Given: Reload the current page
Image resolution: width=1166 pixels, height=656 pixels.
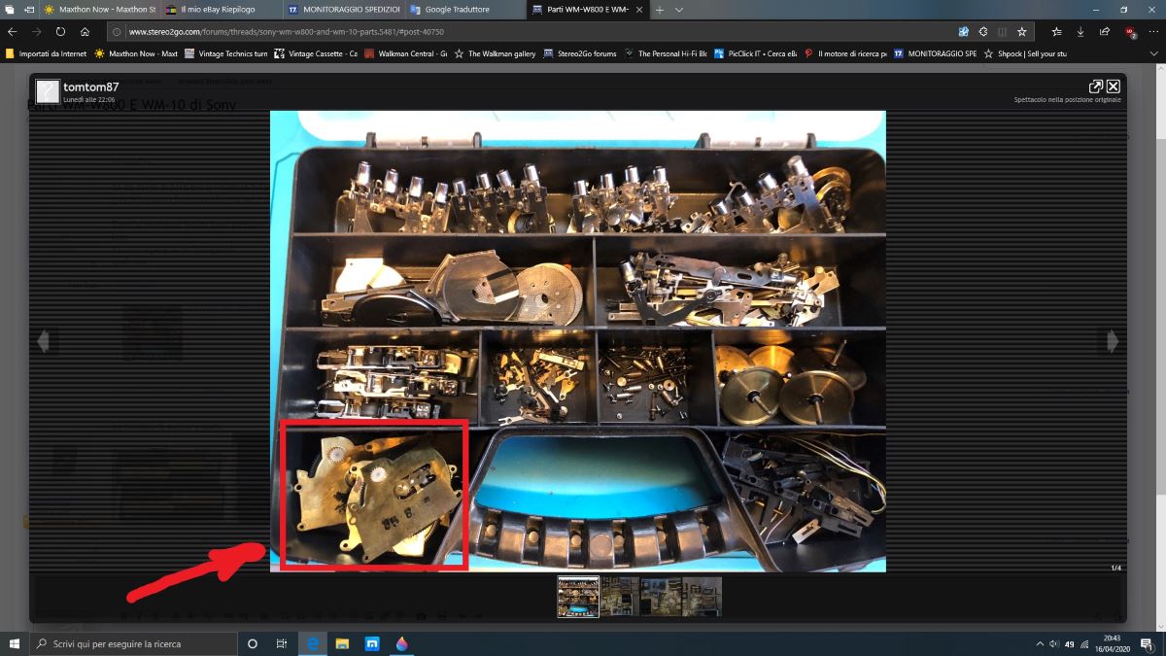Looking at the screenshot, I should pyautogui.click(x=61, y=31).
